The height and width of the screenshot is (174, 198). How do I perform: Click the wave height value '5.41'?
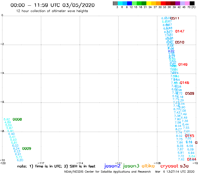click(x=12, y=137)
